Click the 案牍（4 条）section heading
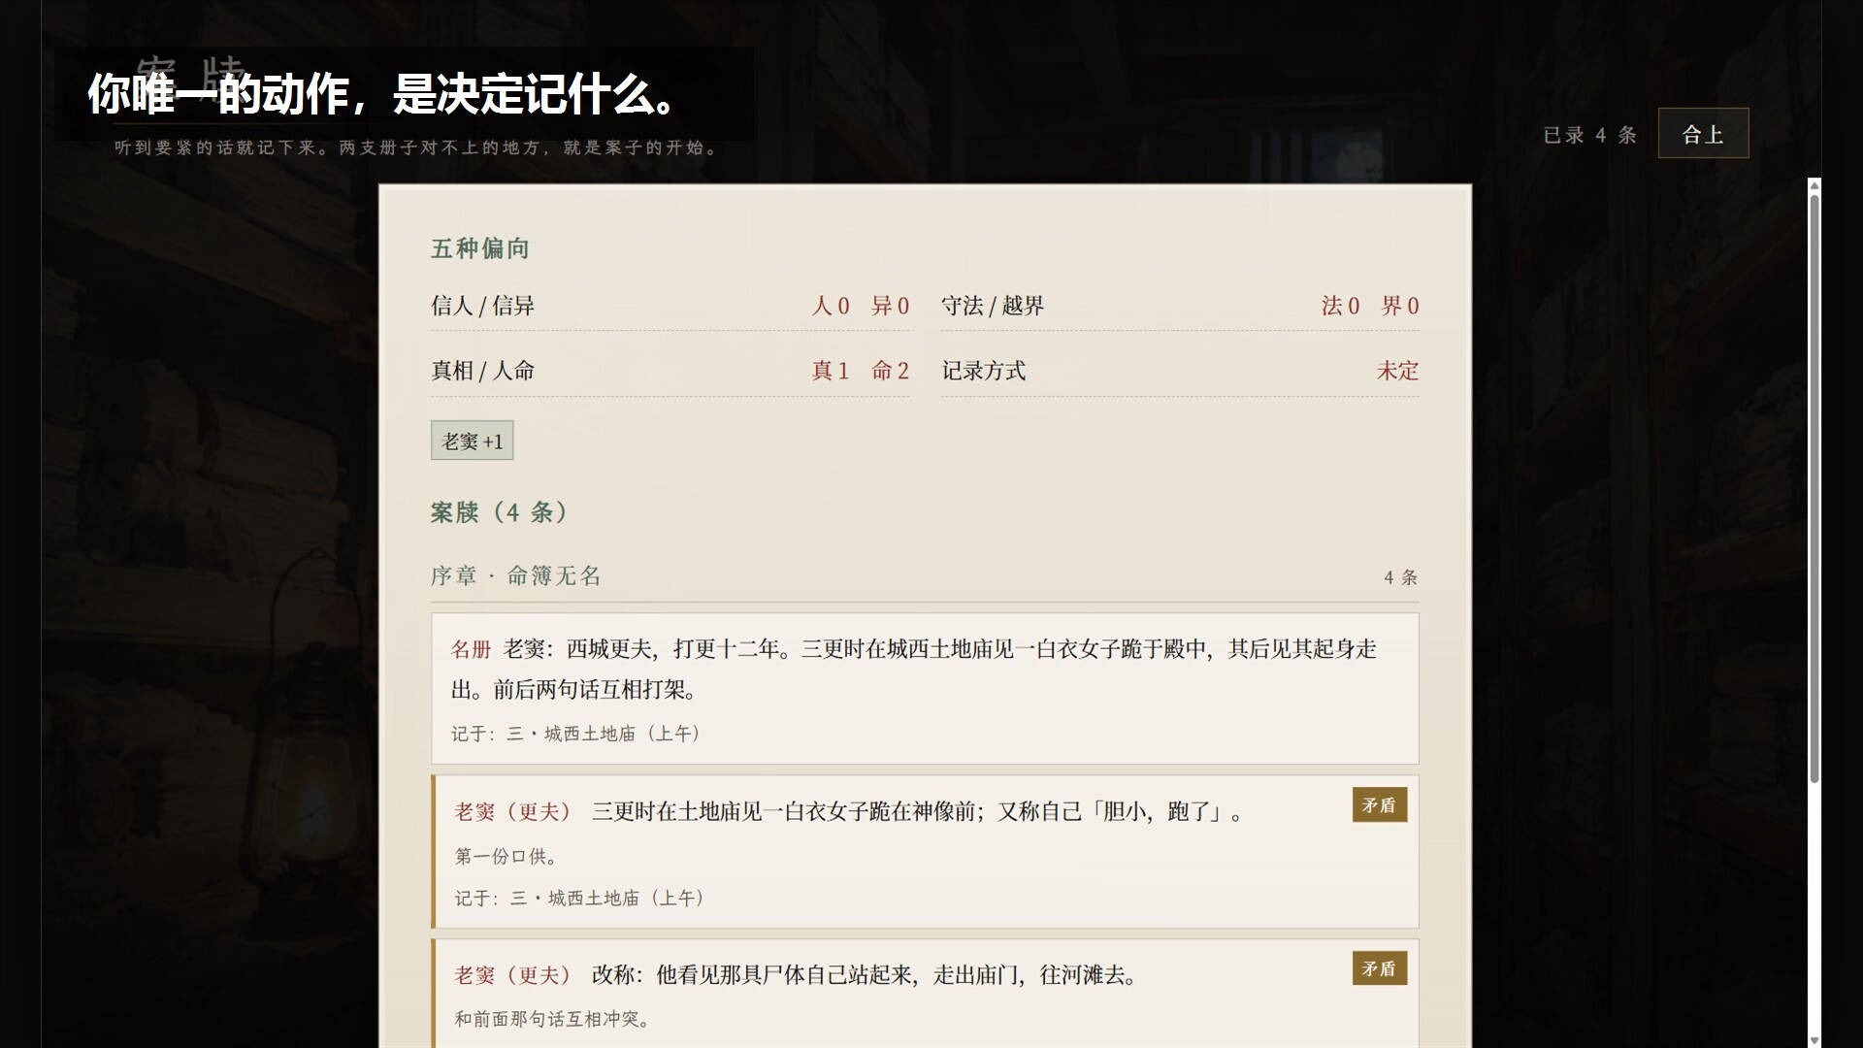Screen dimensions: 1863x1048 pos(501,512)
